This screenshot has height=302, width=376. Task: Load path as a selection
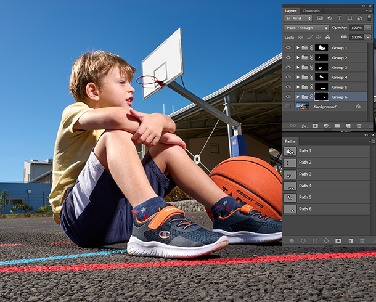pyautogui.click(x=315, y=240)
